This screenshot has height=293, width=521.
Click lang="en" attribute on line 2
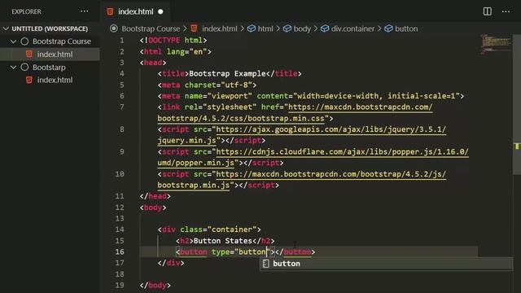[186, 52]
